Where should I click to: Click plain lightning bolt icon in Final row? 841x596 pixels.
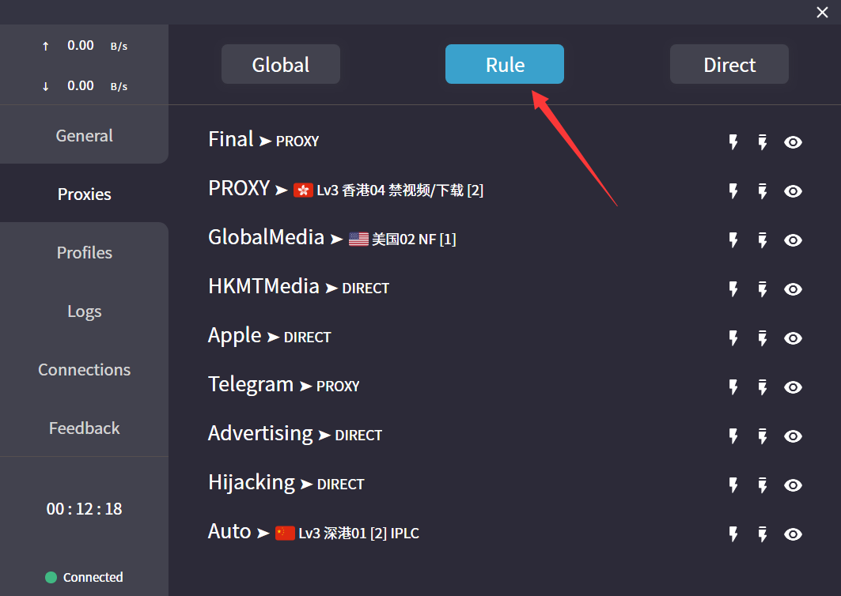point(733,142)
